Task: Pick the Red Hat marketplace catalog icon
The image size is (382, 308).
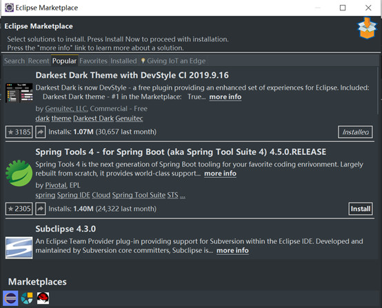Action: point(43,298)
